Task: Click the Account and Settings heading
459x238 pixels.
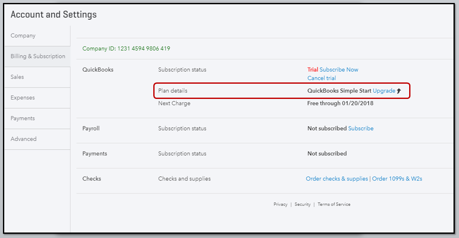Action: [54, 14]
